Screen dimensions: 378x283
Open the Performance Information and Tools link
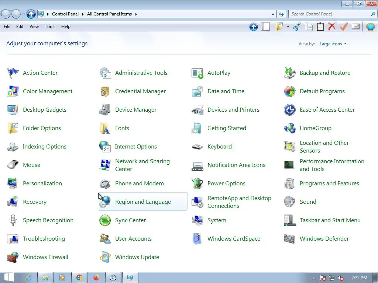(332, 165)
